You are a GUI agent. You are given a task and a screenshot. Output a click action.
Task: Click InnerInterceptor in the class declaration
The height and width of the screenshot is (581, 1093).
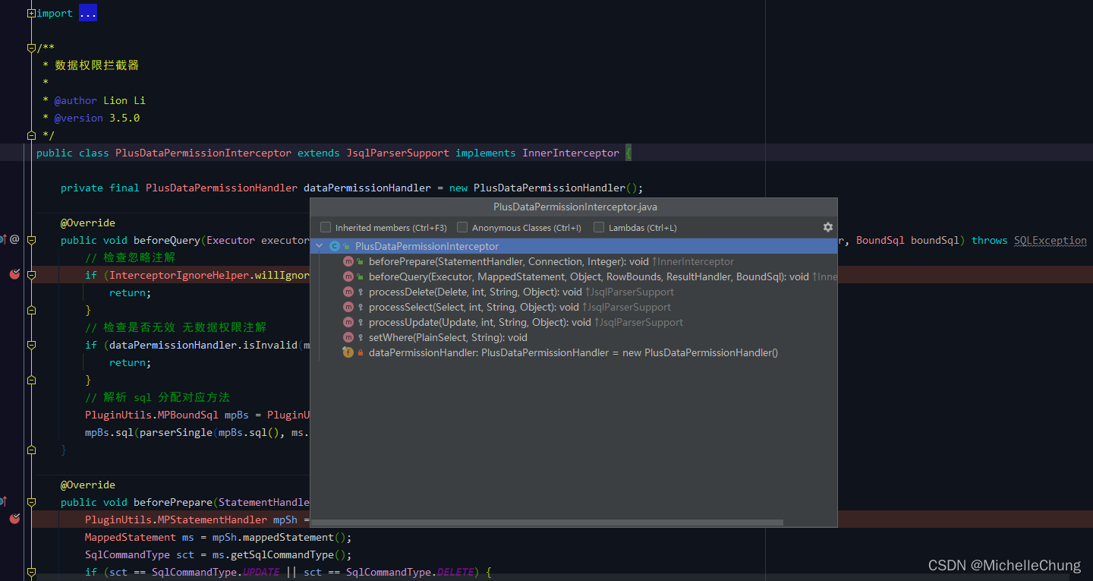[571, 153]
